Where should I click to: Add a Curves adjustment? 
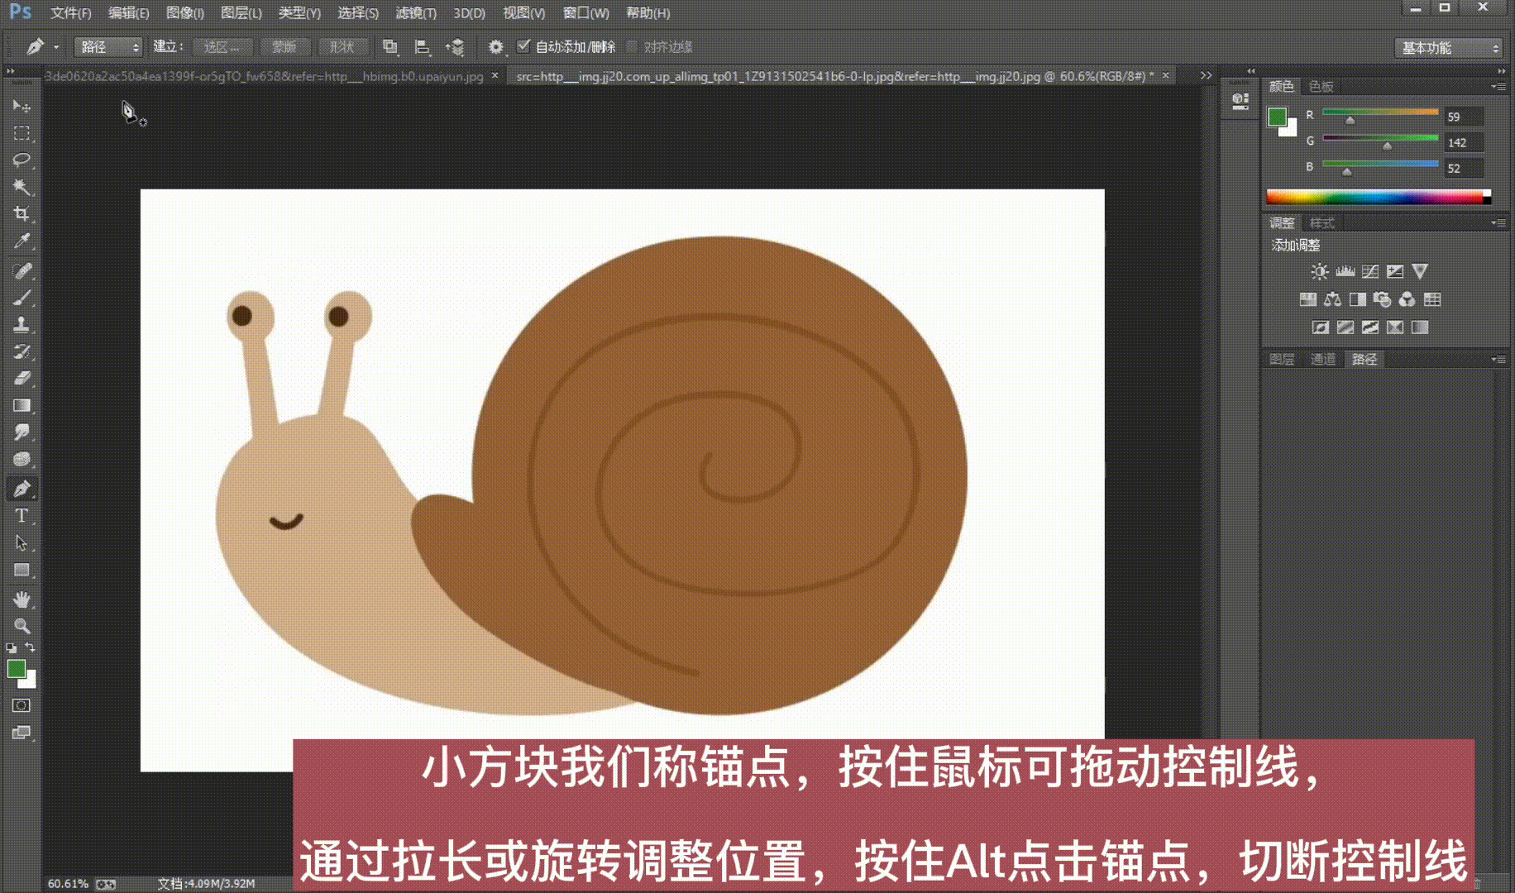point(1370,271)
